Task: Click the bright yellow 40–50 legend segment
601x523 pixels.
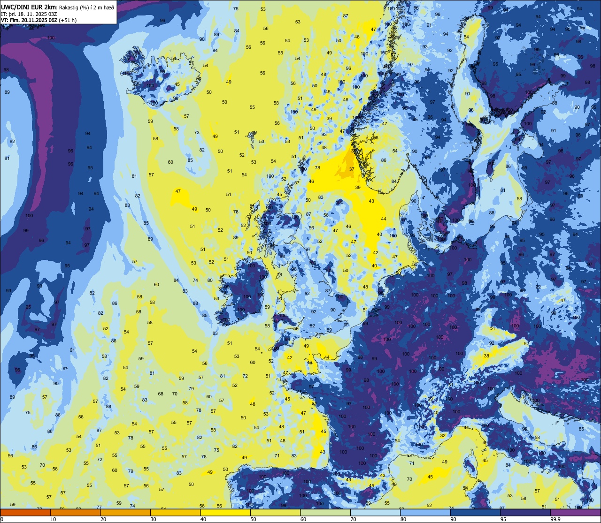Action: tap(225, 512)
